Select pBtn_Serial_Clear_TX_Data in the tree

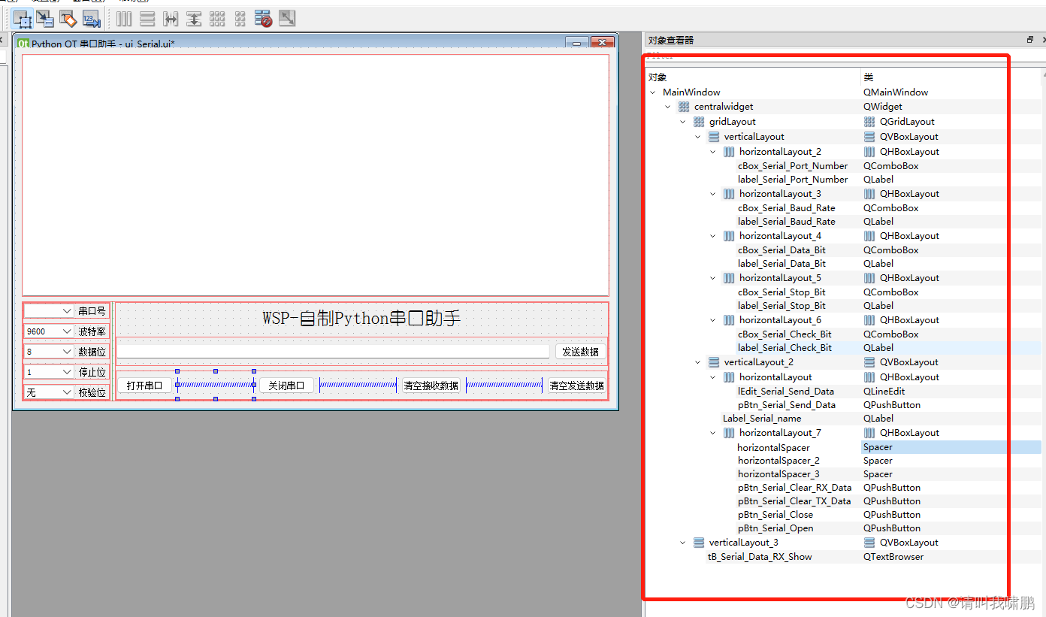[794, 501]
